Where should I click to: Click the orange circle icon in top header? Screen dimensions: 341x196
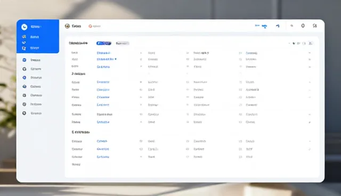[90, 26]
